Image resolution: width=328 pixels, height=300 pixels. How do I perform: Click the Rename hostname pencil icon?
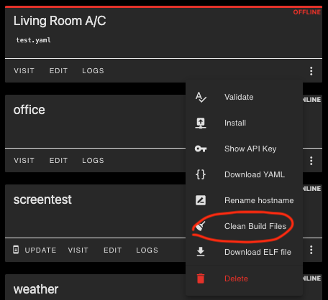tap(201, 200)
